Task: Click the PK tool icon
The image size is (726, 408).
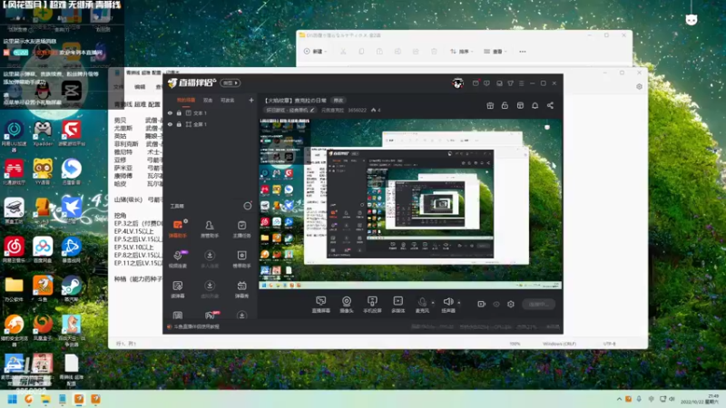Action: pos(210,316)
